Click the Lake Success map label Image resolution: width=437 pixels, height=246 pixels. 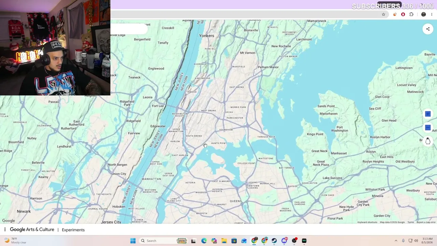click(x=333, y=178)
